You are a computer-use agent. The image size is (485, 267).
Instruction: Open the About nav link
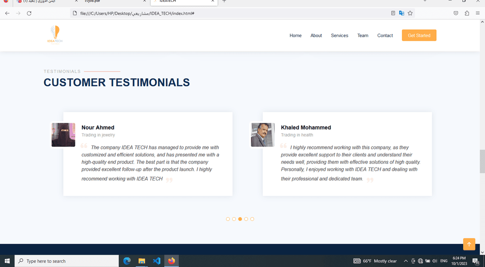click(316, 35)
